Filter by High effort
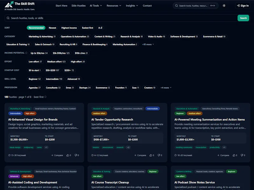254x190 pixels. 78,61
